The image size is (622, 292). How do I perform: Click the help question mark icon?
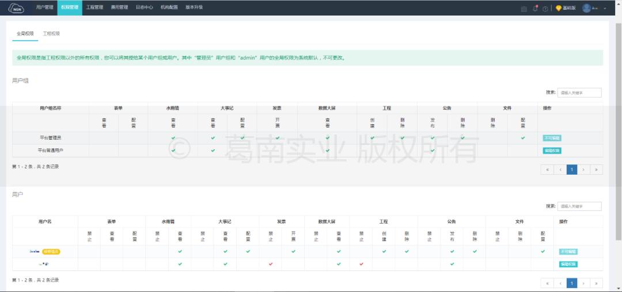tap(545, 8)
